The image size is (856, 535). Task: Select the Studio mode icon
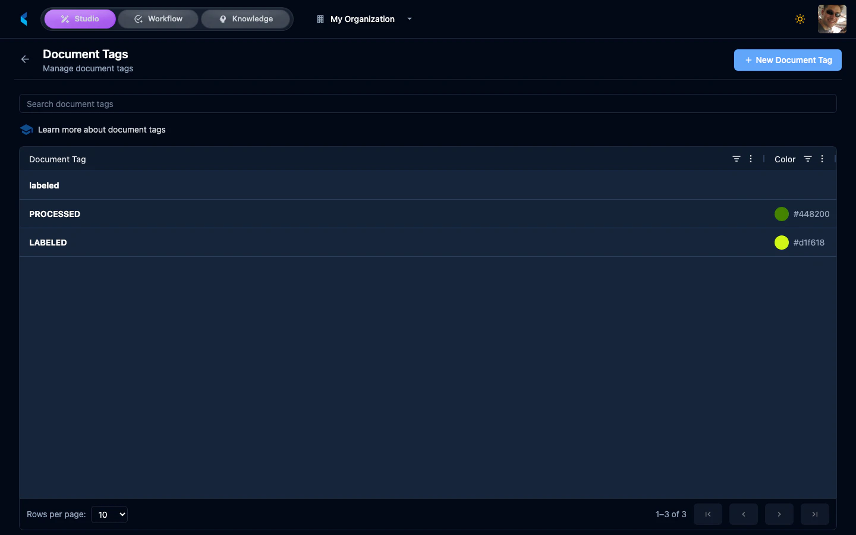coord(64,18)
